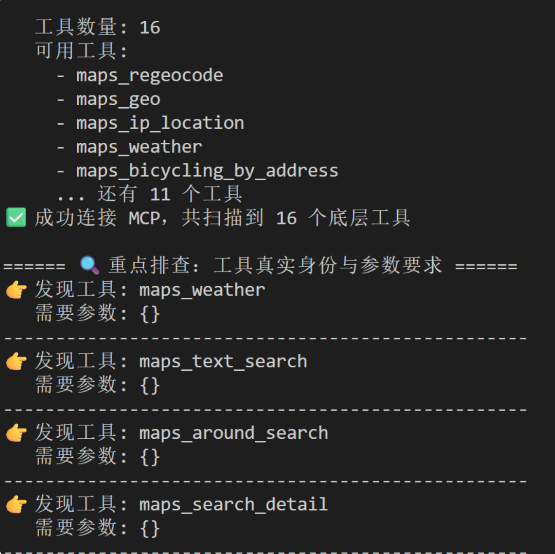Click the magnifying glass emoji

89,265
